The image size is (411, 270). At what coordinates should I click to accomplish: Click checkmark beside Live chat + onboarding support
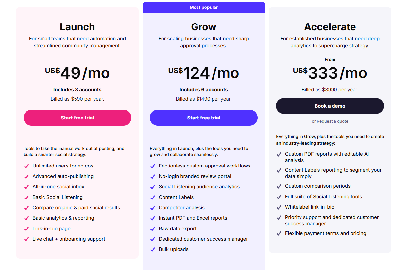pyautogui.click(x=26, y=239)
